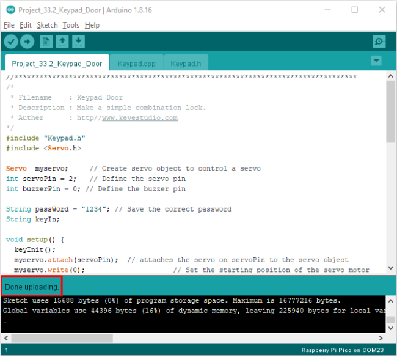Save the sketch with the down-arrow icon
The width and height of the screenshot is (397, 357).
[x=79, y=42]
